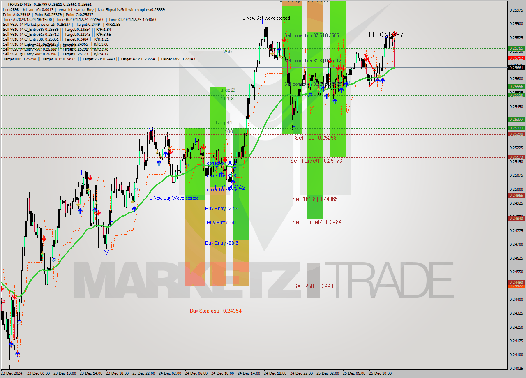The image size is (526, 378).
Task: Select the '24 Dec 18:00' time label
Action: click(x=275, y=373)
